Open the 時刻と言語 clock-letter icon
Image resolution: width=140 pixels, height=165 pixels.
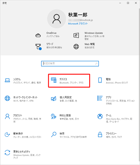click(53, 116)
